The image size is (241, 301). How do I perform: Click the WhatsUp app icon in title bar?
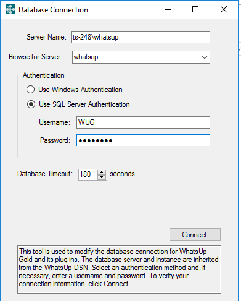click(10, 9)
